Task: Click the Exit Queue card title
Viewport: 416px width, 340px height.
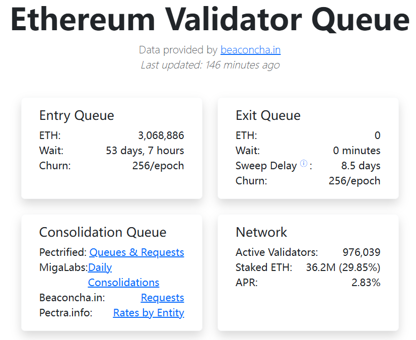Action: 268,115
